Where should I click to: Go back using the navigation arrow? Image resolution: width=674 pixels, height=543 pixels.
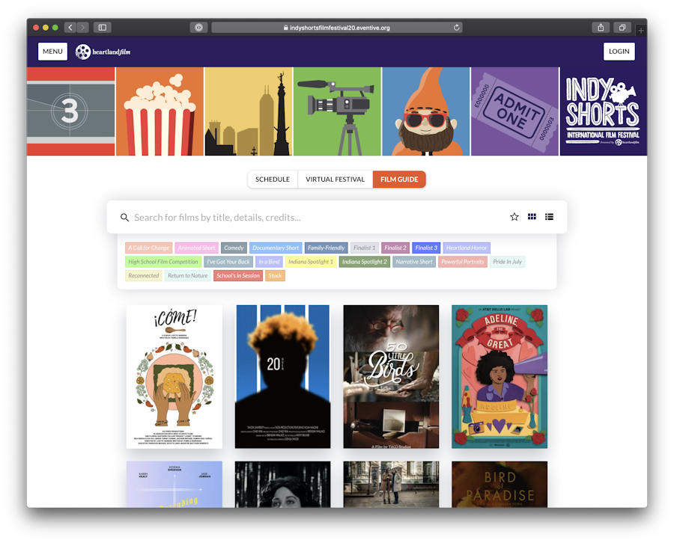70,27
